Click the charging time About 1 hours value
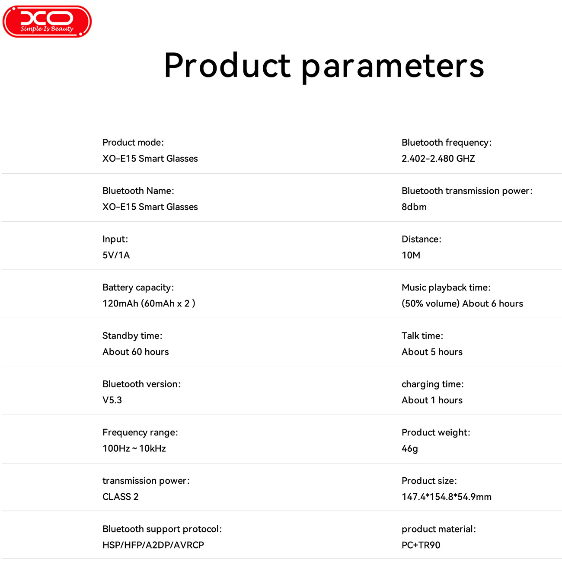 (432, 400)
